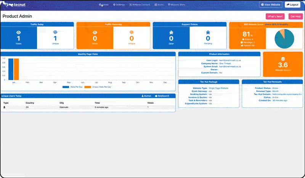Click the Get Help button
Screen dimensions: 305x178
pos(296,16)
